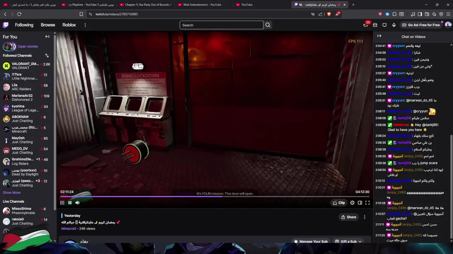The height and width of the screenshot is (254, 453).
Task: Open a new browser tab
Action: pos(353,5)
